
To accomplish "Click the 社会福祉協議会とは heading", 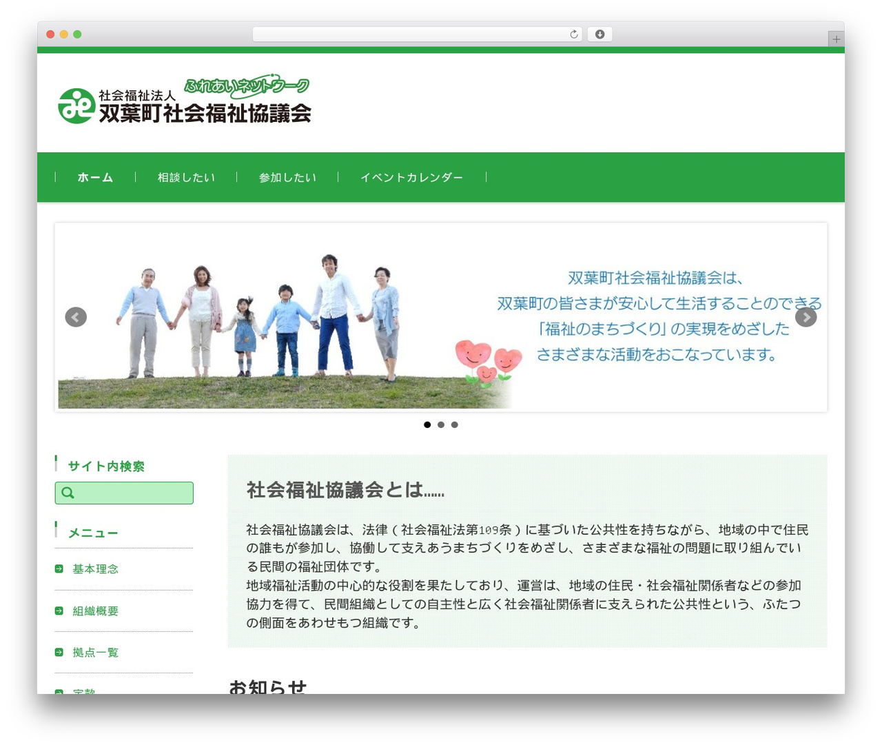I will (345, 490).
